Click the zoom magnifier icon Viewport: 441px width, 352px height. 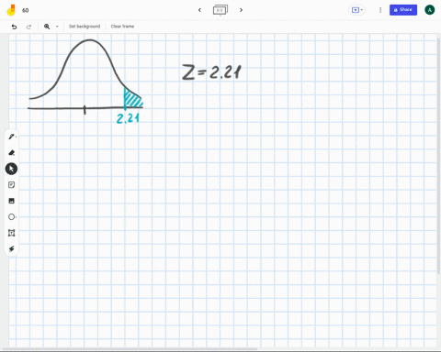pyautogui.click(x=47, y=27)
